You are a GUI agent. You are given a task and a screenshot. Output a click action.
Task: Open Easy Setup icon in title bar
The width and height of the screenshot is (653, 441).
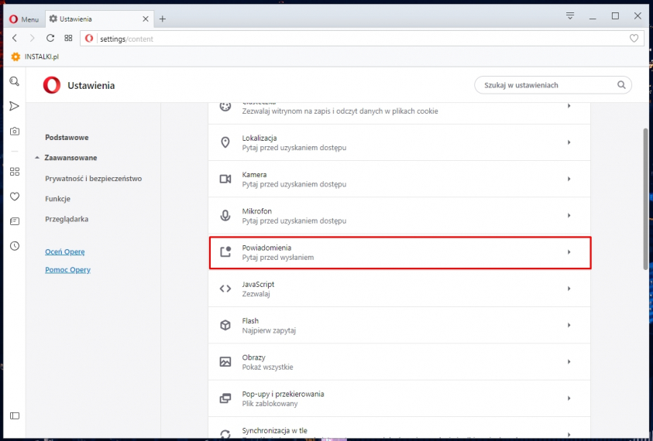[x=570, y=16]
